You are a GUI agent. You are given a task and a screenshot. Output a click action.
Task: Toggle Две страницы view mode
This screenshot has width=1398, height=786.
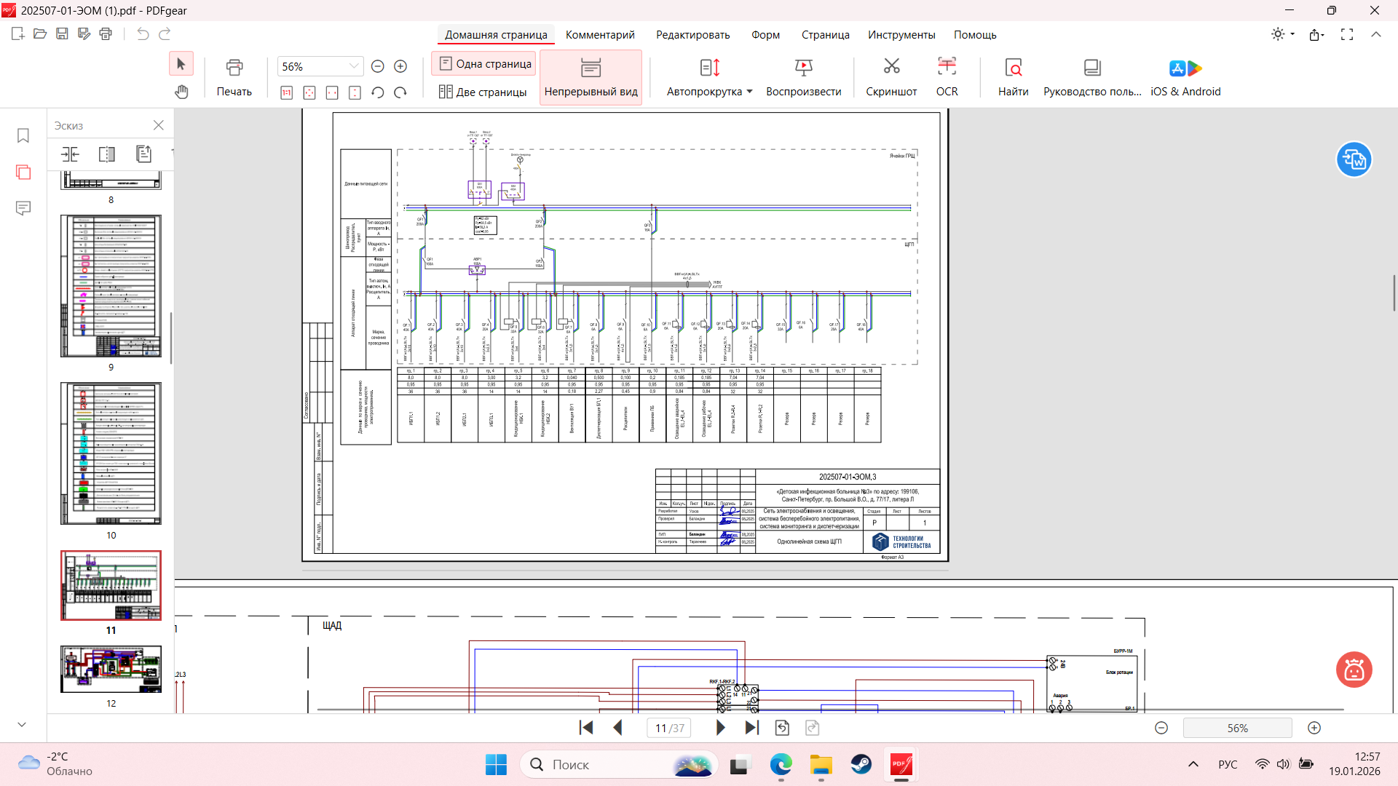[x=483, y=92]
